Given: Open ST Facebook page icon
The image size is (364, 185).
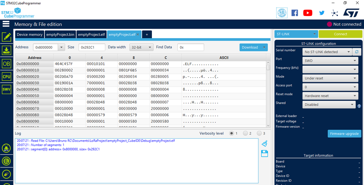Looking at the screenshot, I should click(295, 13).
